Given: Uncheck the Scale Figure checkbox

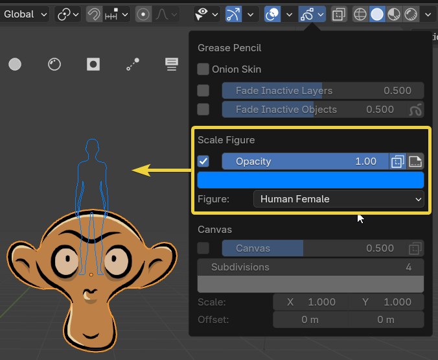Looking at the screenshot, I should point(203,161).
